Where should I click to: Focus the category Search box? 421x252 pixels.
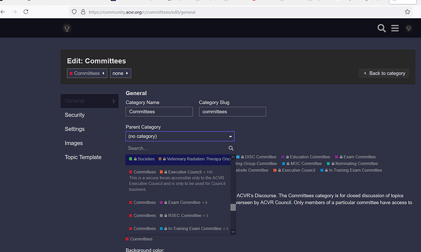177,148
